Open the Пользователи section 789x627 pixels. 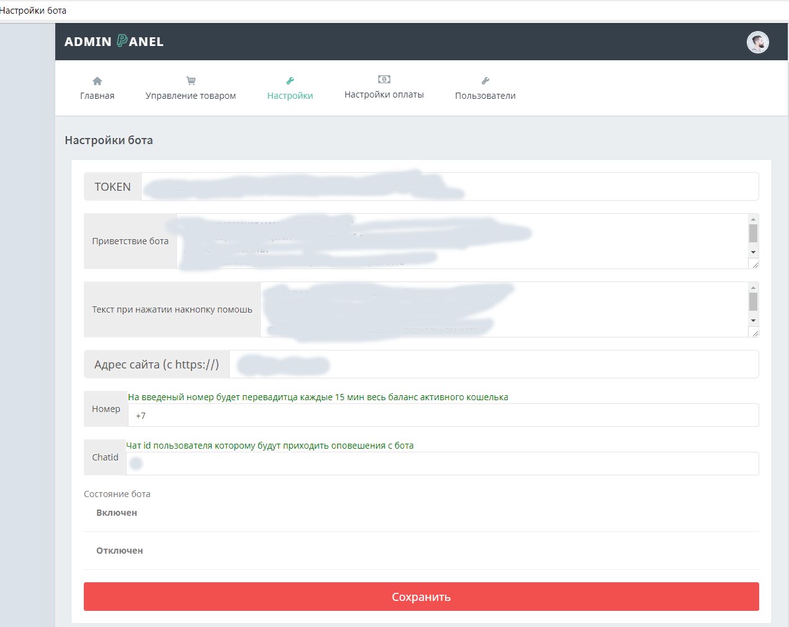(485, 95)
